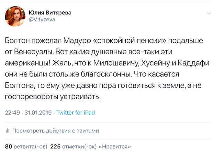
Task: Open Юлия Витязева's profile avatar
Action: [x=15, y=16]
